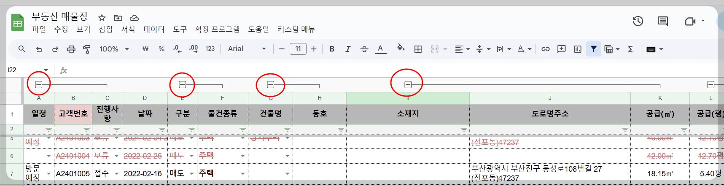The width and height of the screenshot is (724, 186).
Task: Collapse the column group above column E
Action: pyautogui.click(x=183, y=85)
